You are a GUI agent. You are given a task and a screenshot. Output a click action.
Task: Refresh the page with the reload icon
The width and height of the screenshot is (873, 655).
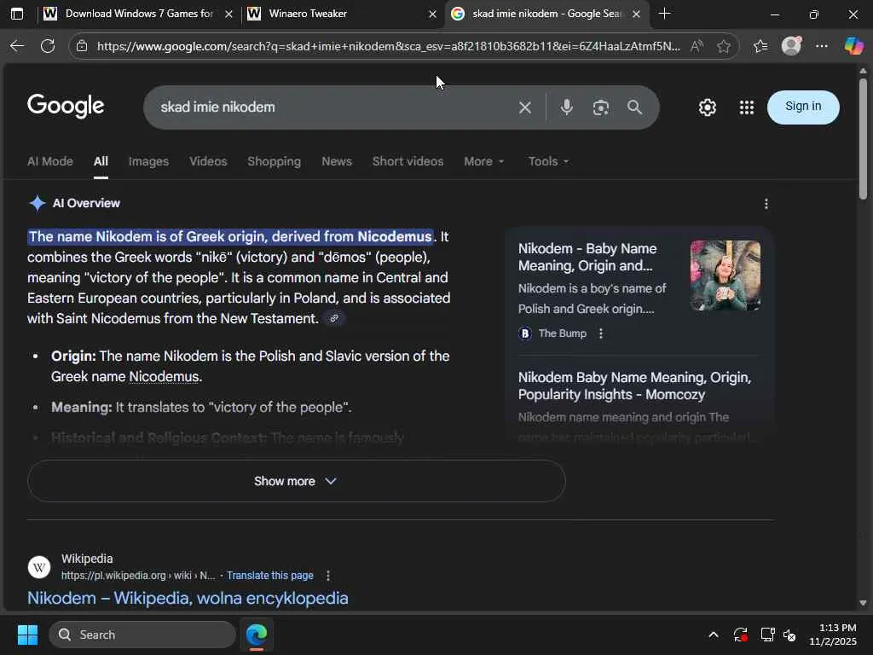pos(48,46)
